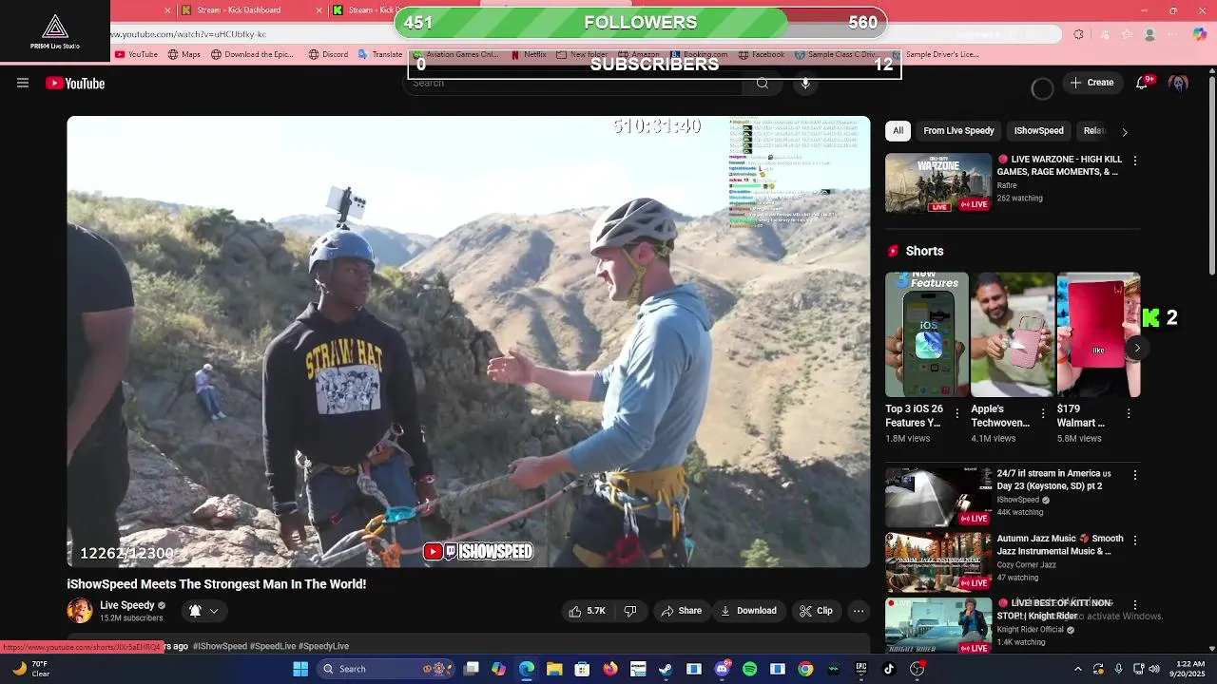Open Microsoft Edge from taskbar

coord(527,669)
